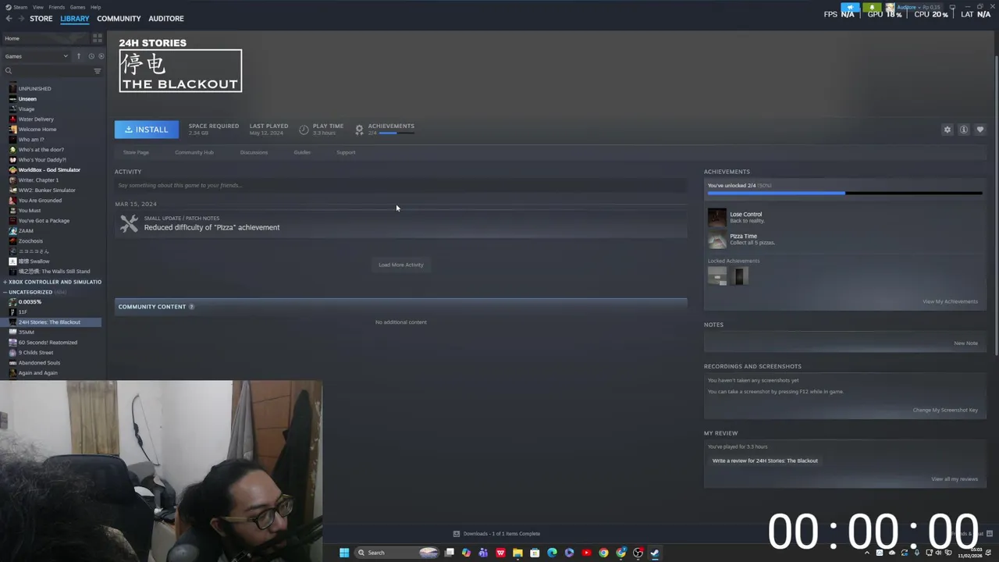The image size is (999, 562).
Task: Go forward with the navigation arrow
Action: [x=20, y=19]
